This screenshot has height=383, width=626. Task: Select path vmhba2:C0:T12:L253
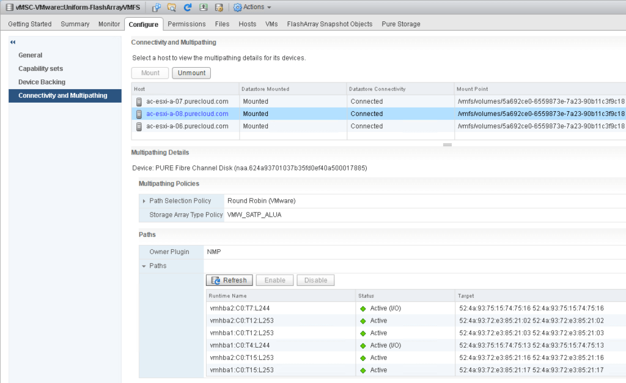[x=242, y=321]
